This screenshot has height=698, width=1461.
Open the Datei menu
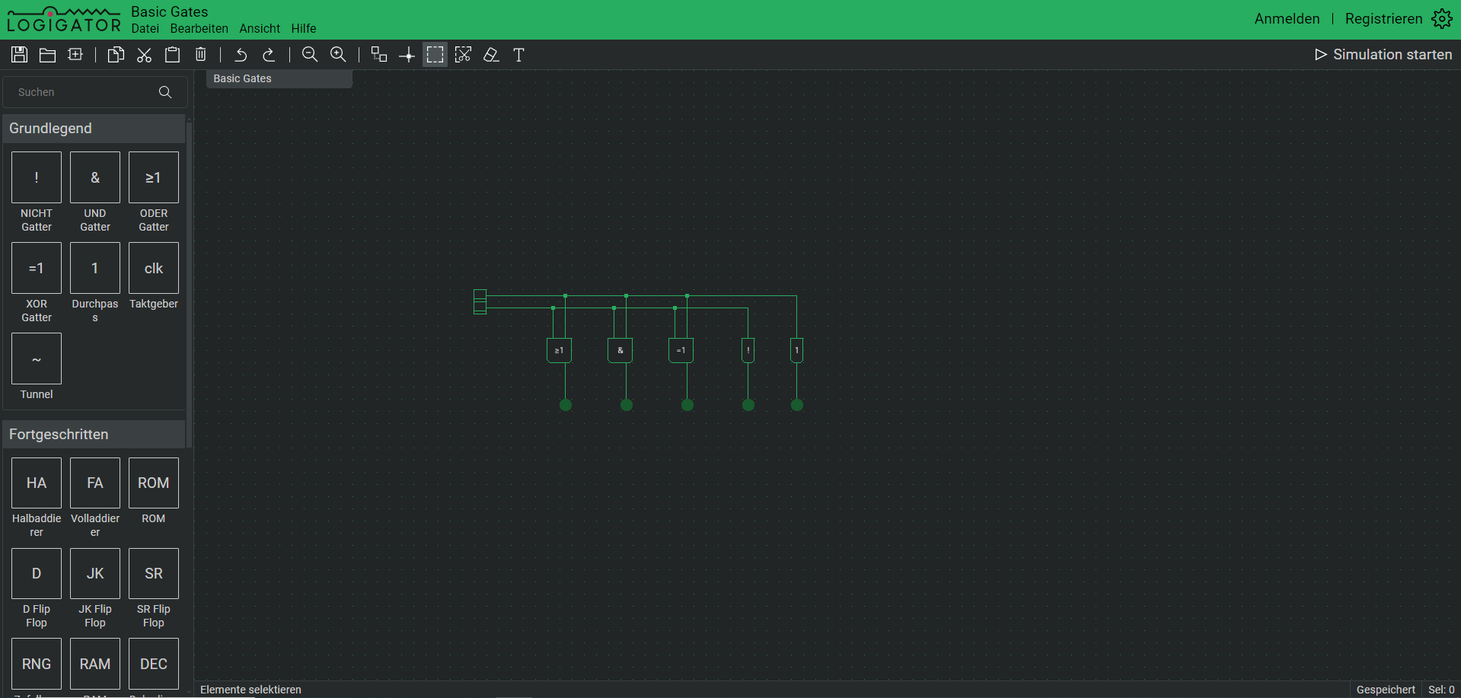145,28
